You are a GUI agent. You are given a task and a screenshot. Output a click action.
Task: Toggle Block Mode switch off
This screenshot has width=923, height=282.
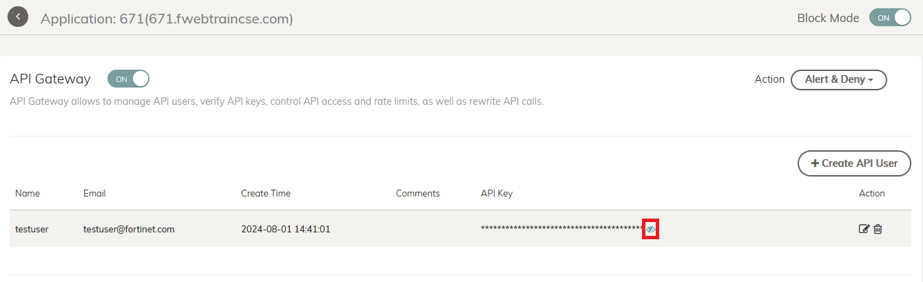[x=891, y=18]
